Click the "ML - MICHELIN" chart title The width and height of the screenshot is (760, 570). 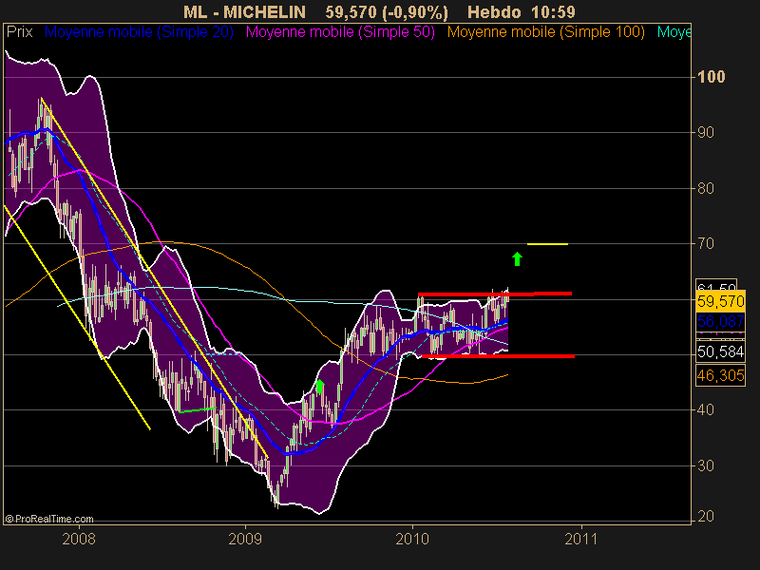(244, 11)
